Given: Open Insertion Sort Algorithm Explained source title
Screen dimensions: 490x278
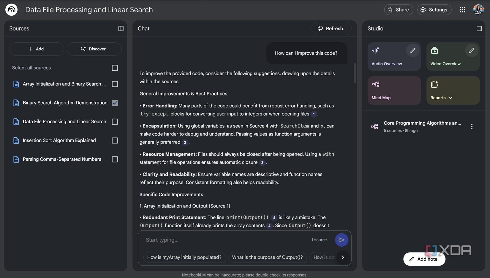Looking at the screenshot, I should click(x=59, y=140).
